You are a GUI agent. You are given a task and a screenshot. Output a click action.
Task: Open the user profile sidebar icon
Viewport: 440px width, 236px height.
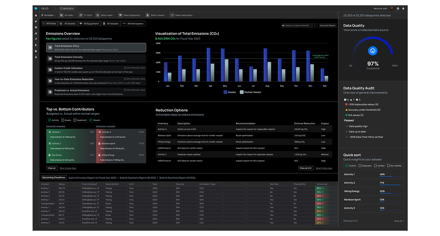click(36, 57)
